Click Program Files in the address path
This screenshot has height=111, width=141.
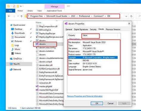[x=37, y=16]
